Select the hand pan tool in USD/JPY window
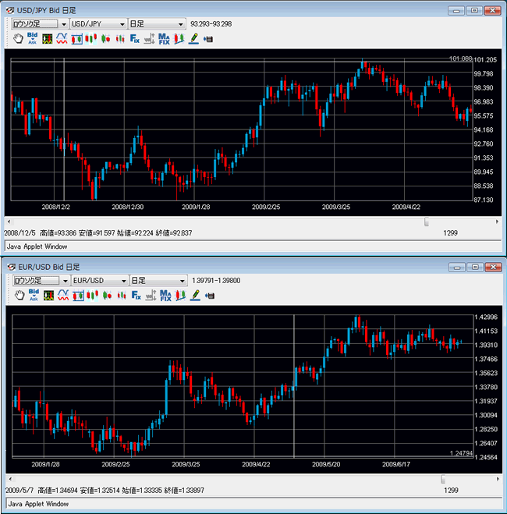This screenshot has height=514, width=507. (x=19, y=39)
